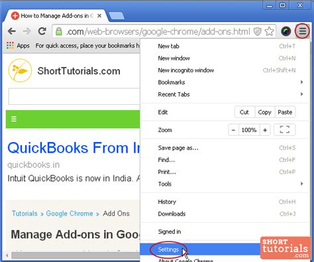The width and height of the screenshot is (314, 262).
Task: Click 'Intuit QuickBooks is now in India' text
Action: (70, 178)
